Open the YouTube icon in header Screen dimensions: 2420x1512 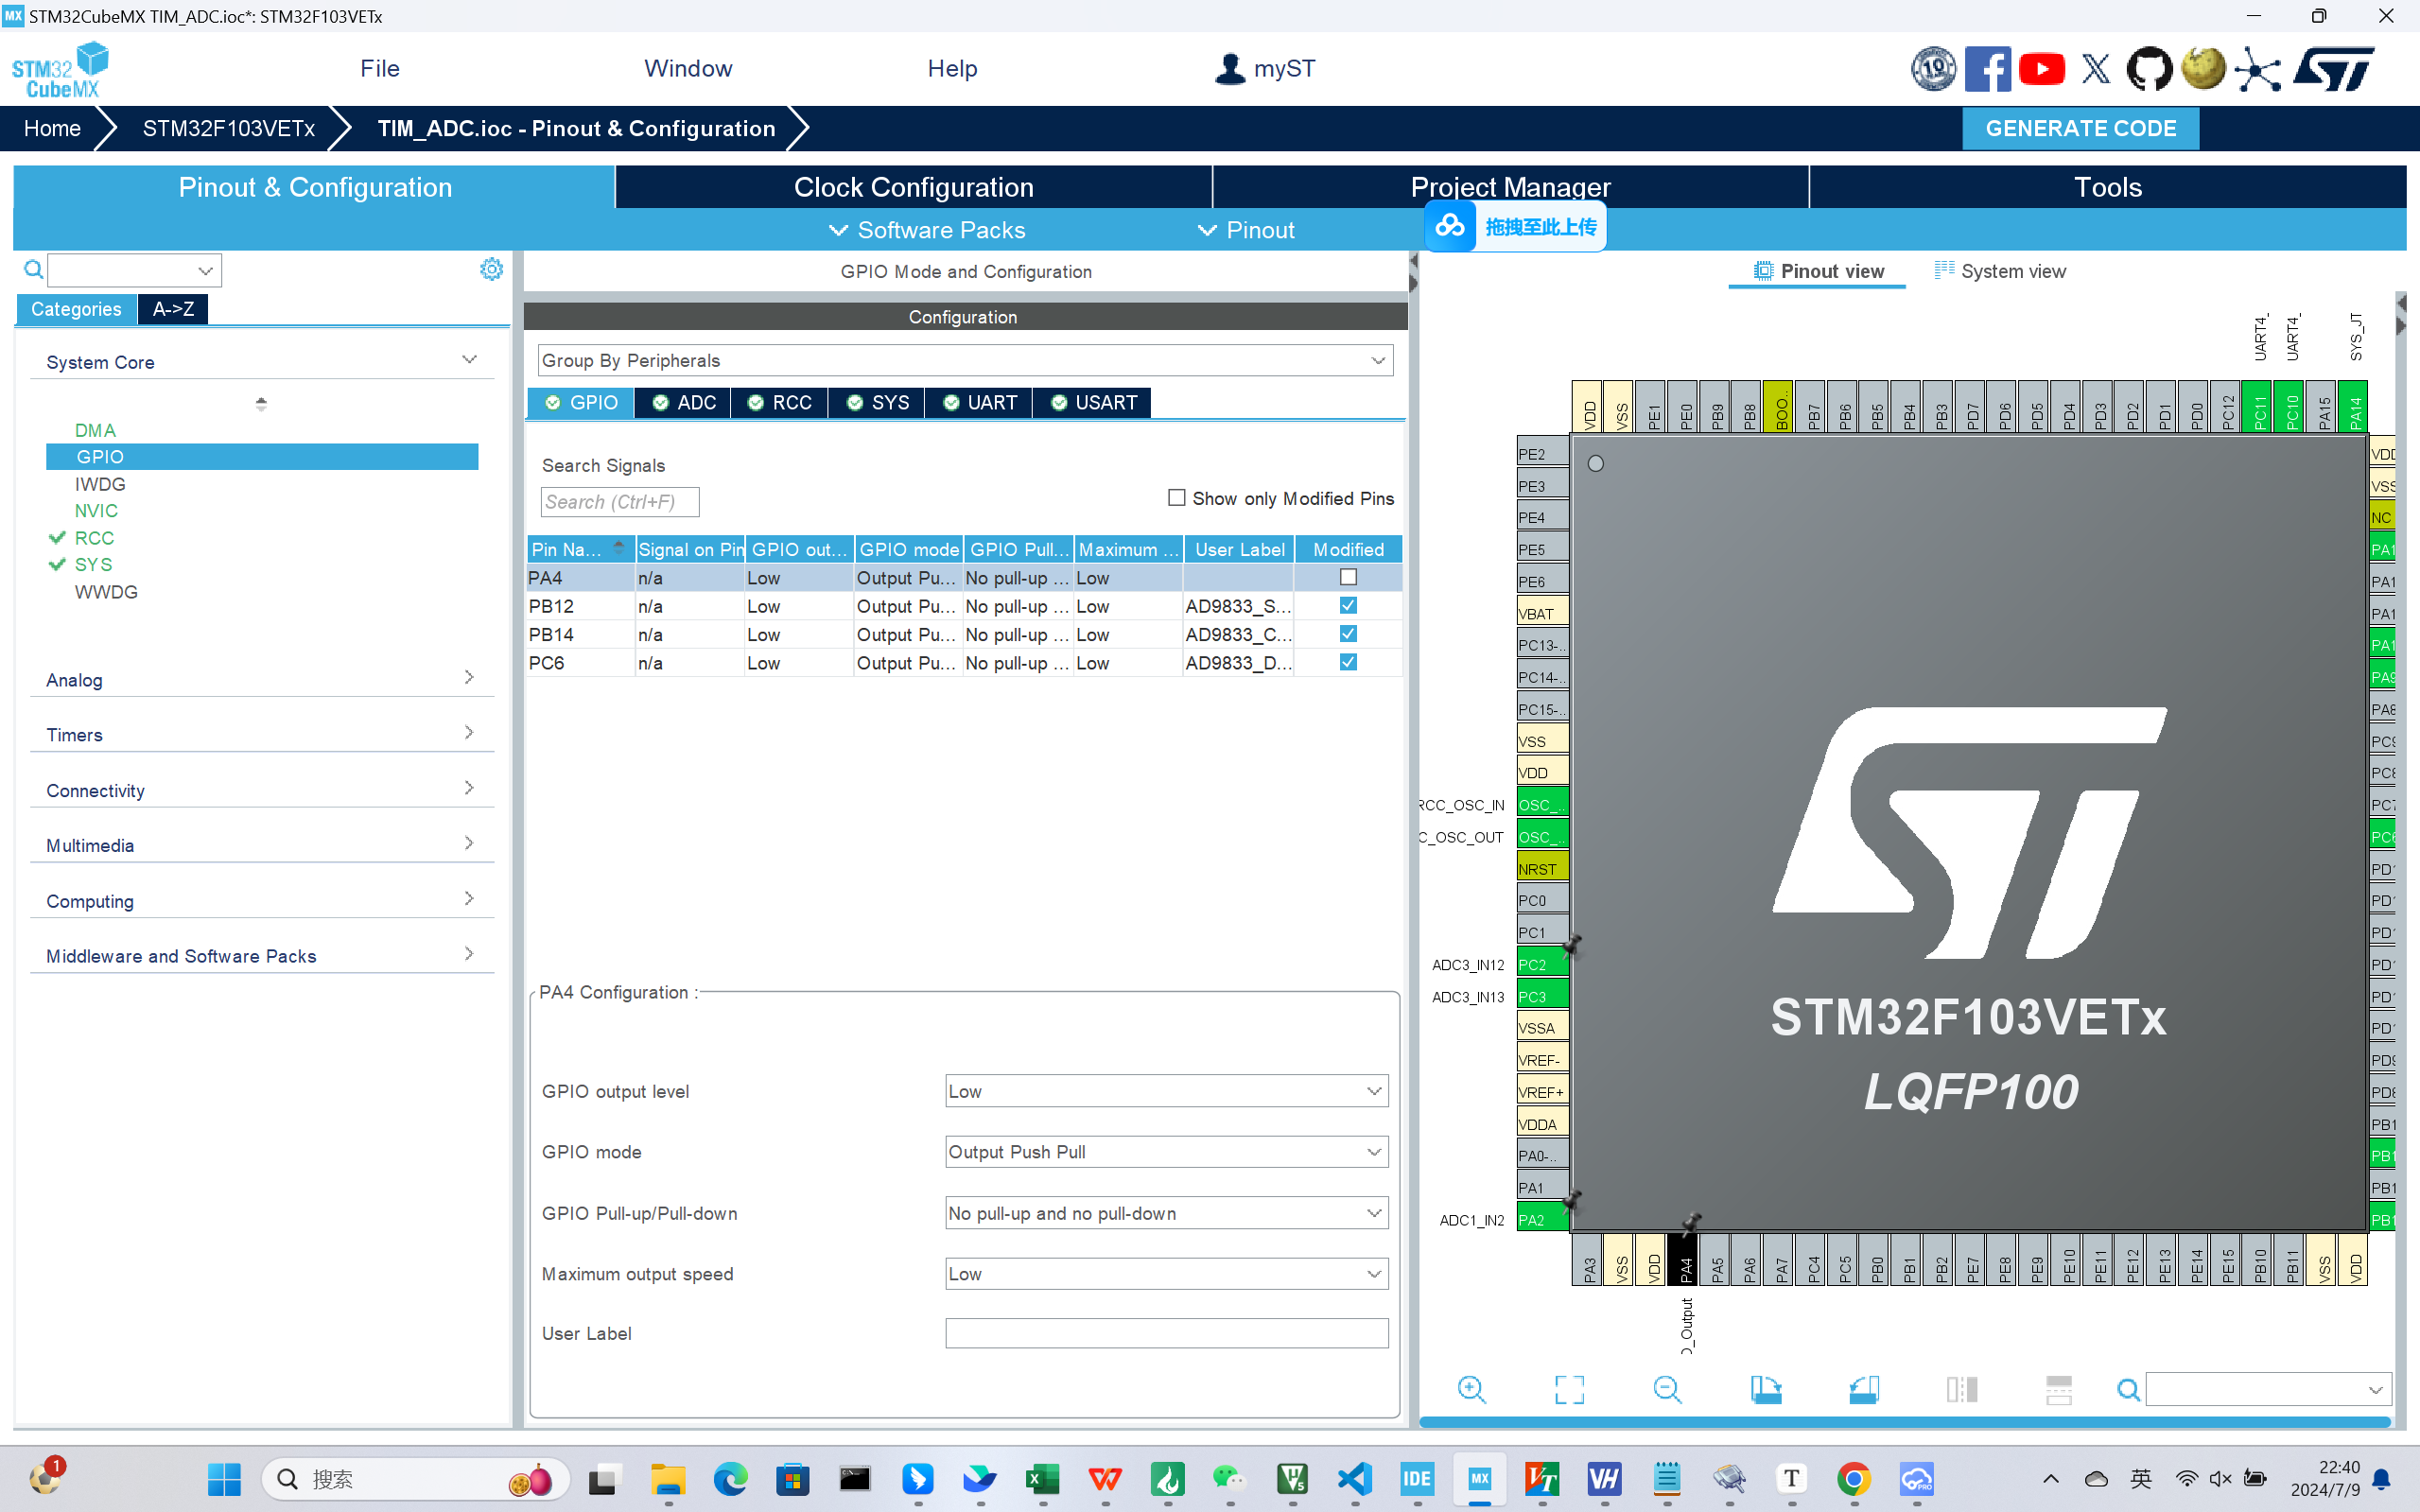pyautogui.click(x=2041, y=69)
